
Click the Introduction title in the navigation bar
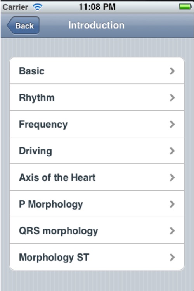point(96,25)
